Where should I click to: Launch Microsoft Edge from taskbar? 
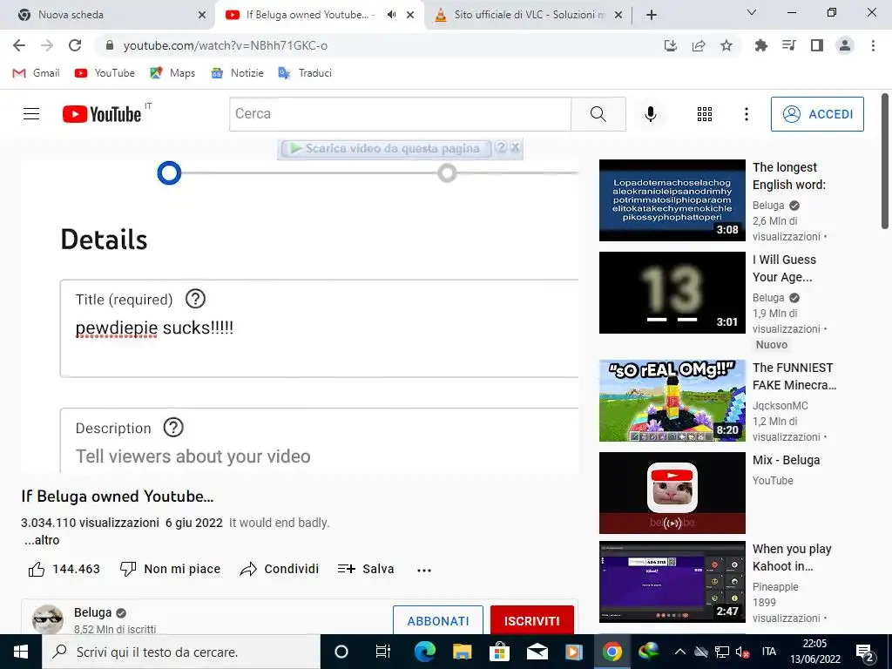(x=424, y=652)
